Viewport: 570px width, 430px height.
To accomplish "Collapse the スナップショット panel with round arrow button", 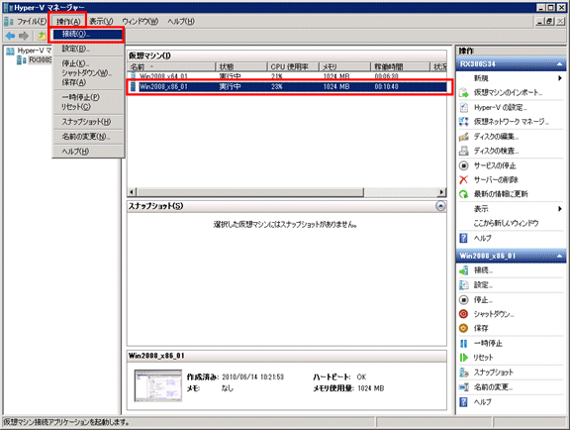I will [x=440, y=206].
